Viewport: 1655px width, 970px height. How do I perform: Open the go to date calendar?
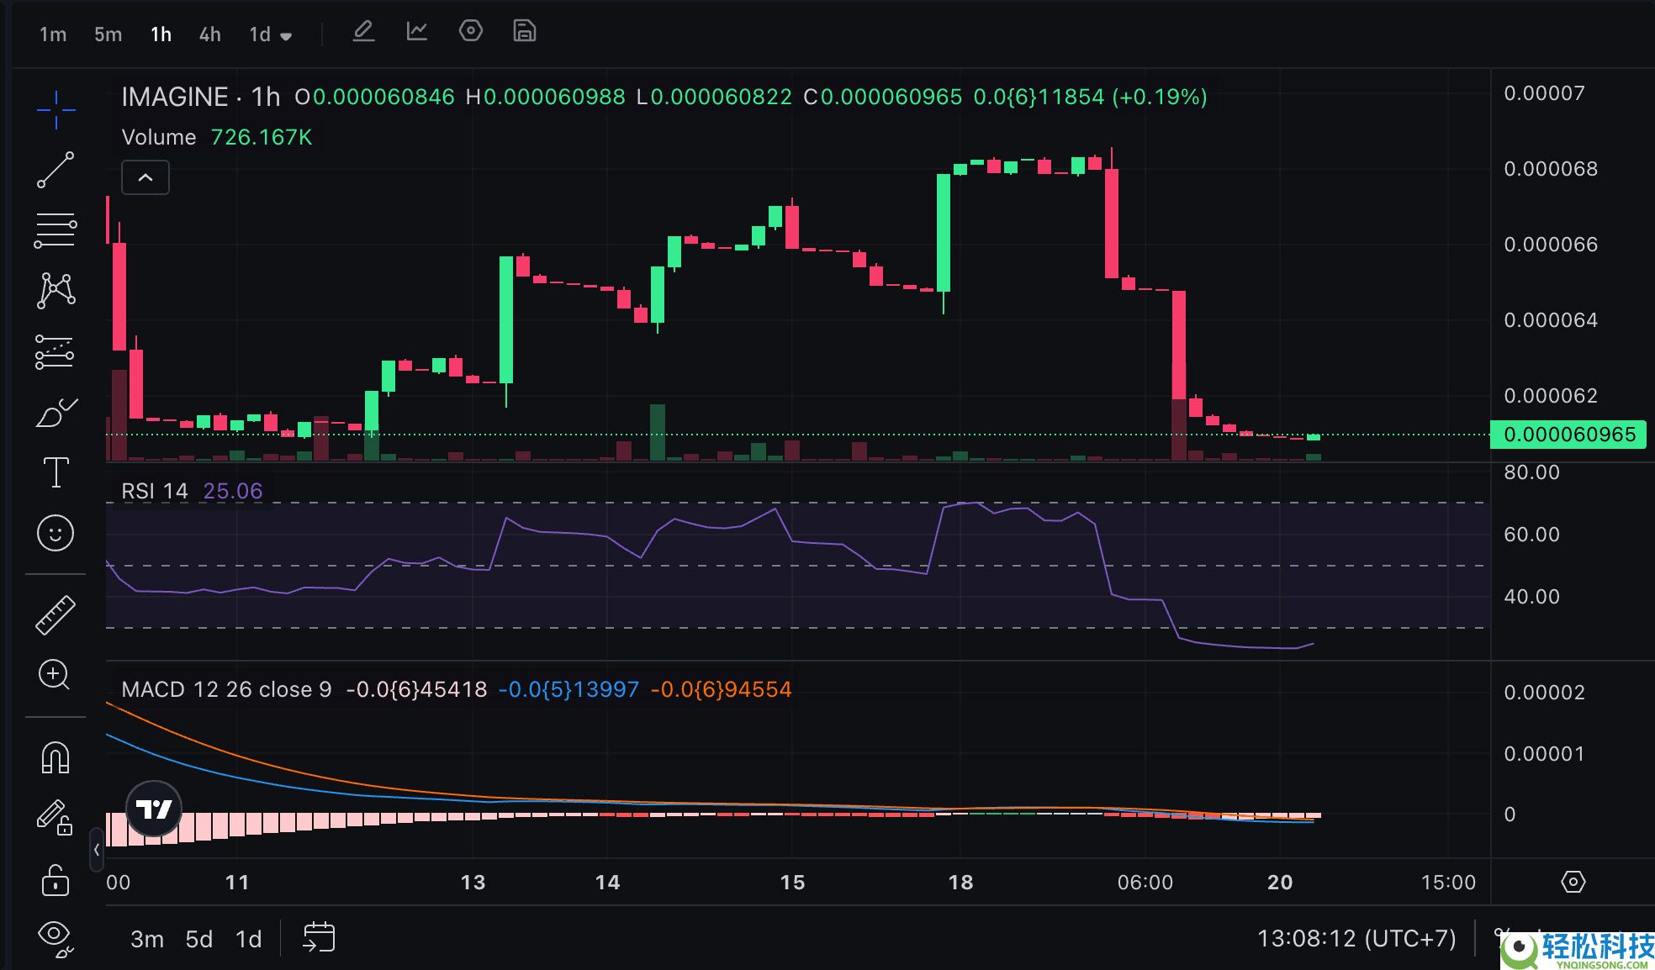click(x=319, y=937)
